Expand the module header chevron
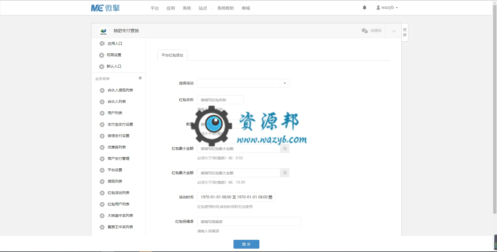 (x=394, y=31)
